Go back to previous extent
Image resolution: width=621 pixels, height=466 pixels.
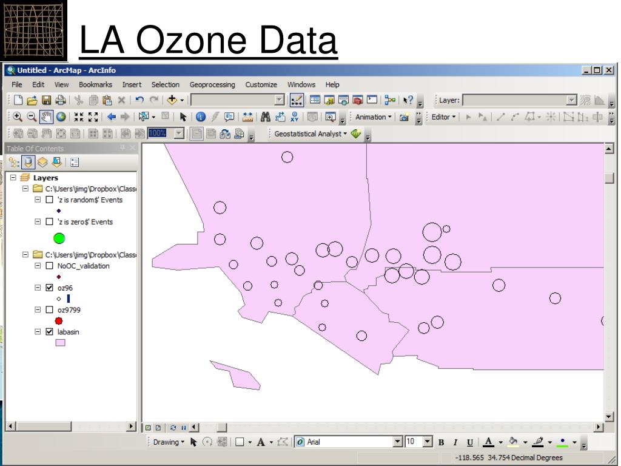click(x=112, y=117)
